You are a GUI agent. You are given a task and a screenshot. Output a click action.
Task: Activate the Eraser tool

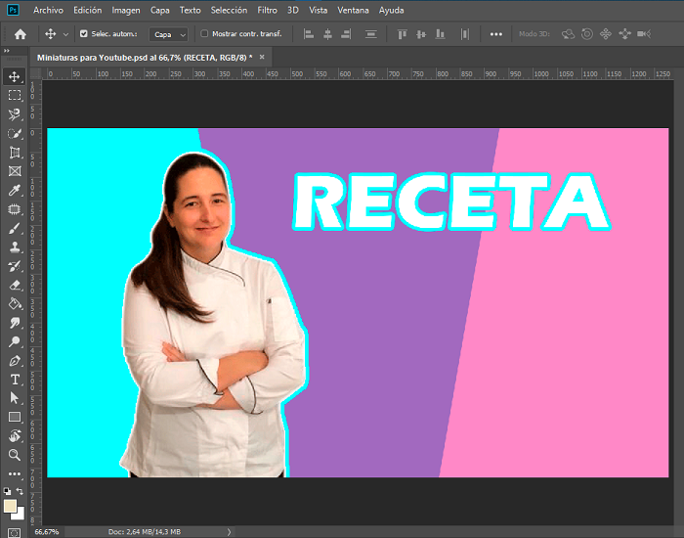[x=15, y=286]
